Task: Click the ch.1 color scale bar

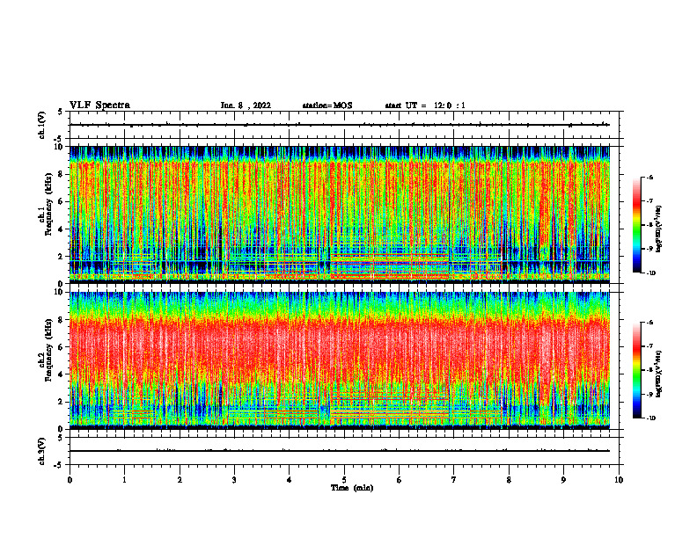Action: click(x=637, y=225)
